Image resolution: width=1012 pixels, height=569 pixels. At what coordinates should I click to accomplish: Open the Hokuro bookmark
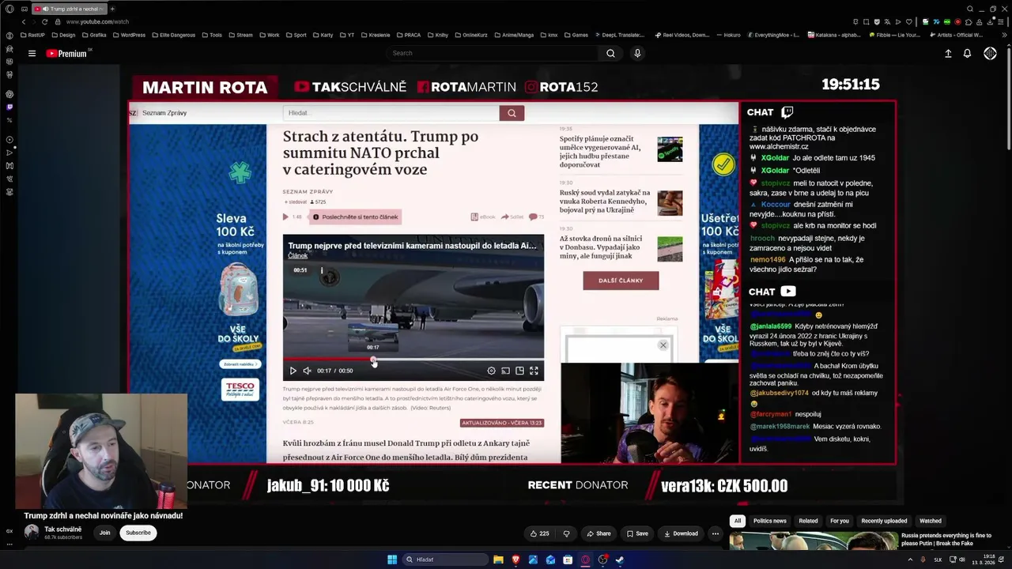(x=727, y=35)
